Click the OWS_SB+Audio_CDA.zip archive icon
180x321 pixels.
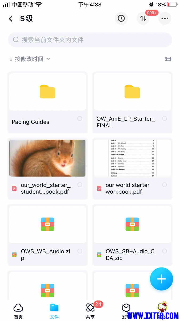(132, 224)
